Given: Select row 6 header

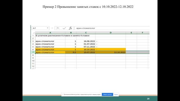Looking at the screenshot, I should click(x=33, y=49).
